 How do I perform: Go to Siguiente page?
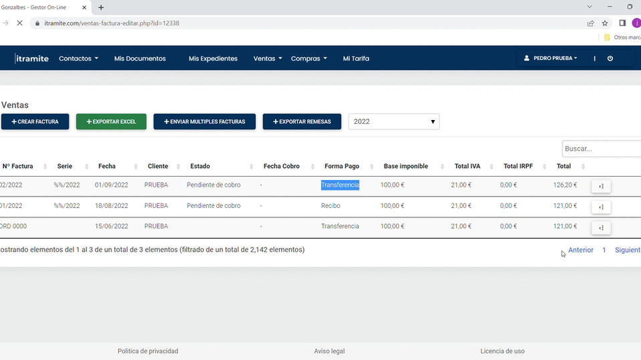628,250
